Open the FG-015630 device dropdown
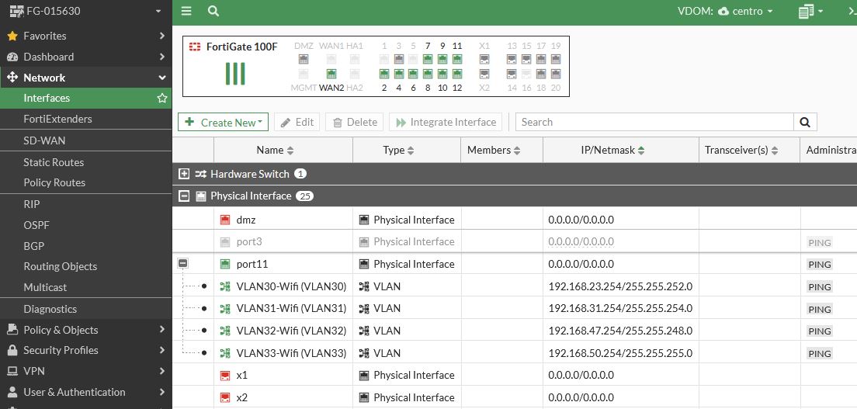 coord(86,11)
